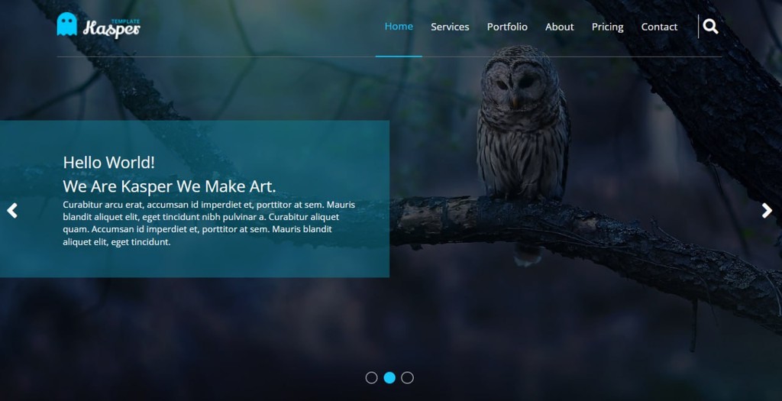Navigate to the Portfolio section

click(507, 27)
